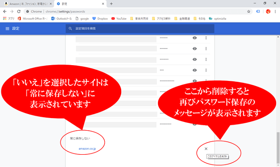Open the blue extension icon beside the star

pyautogui.click(x=258, y=11)
